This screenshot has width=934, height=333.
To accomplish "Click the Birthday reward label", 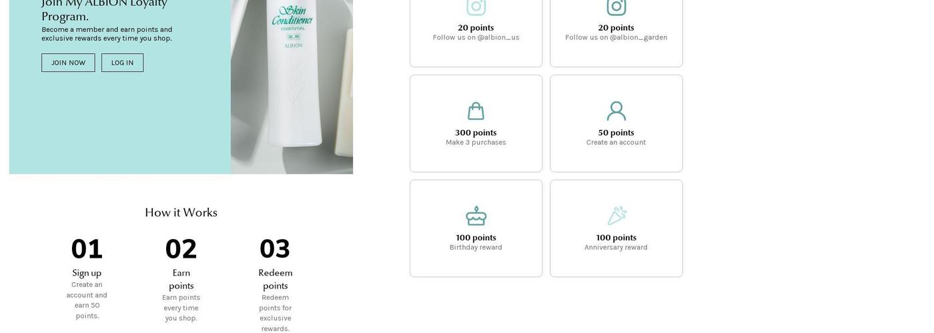I will click(x=476, y=248).
